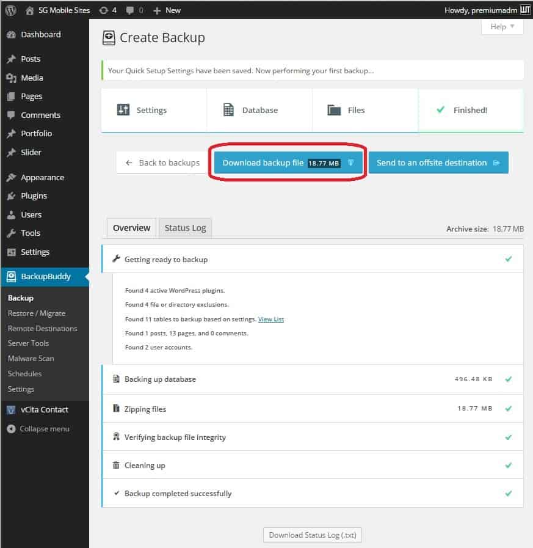Select the Backup submenu item
The image size is (533, 548).
[21, 298]
